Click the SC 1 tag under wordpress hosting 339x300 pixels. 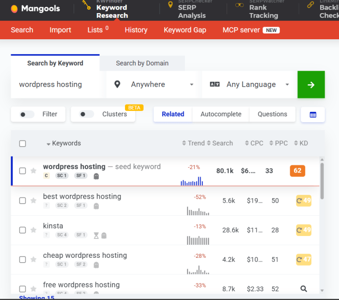pos(62,175)
